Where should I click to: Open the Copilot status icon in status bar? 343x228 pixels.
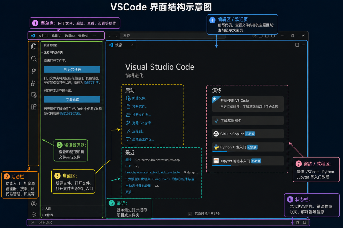(x=297, y=222)
